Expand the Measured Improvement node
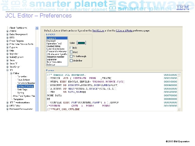This screenshot has height=146, width=195. [x=8, y=109]
